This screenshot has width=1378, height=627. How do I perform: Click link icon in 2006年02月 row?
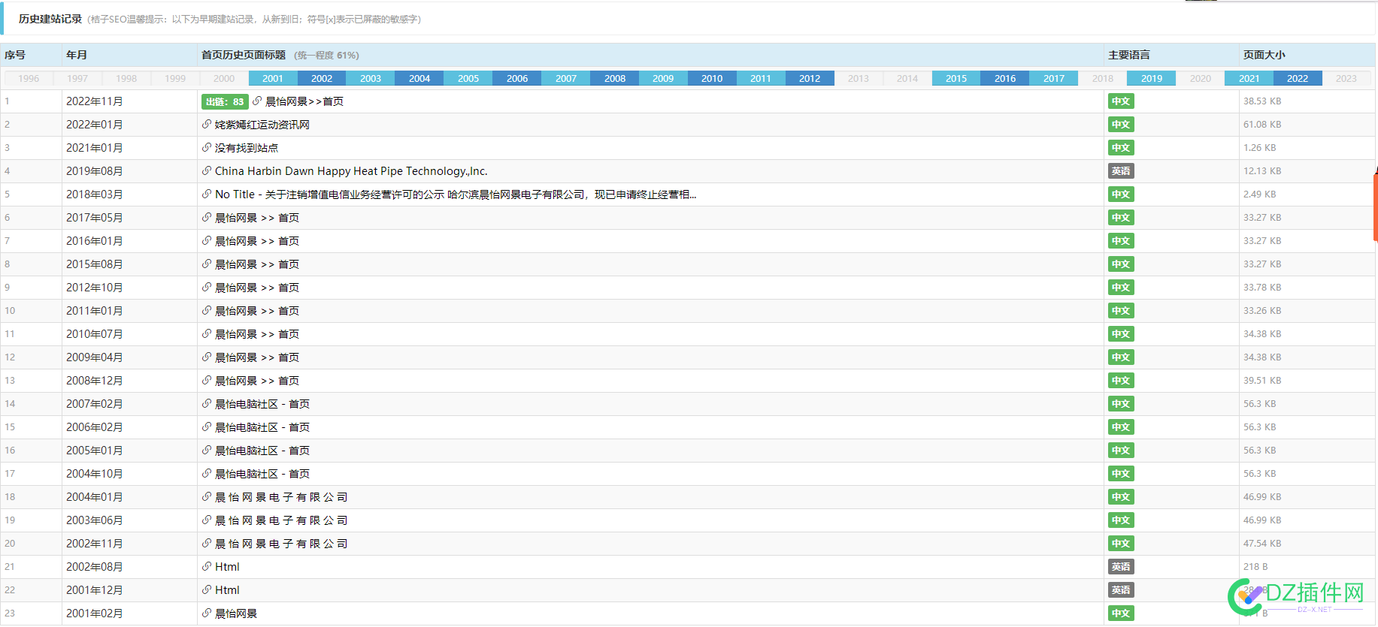pyautogui.click(x=207, y=427)
